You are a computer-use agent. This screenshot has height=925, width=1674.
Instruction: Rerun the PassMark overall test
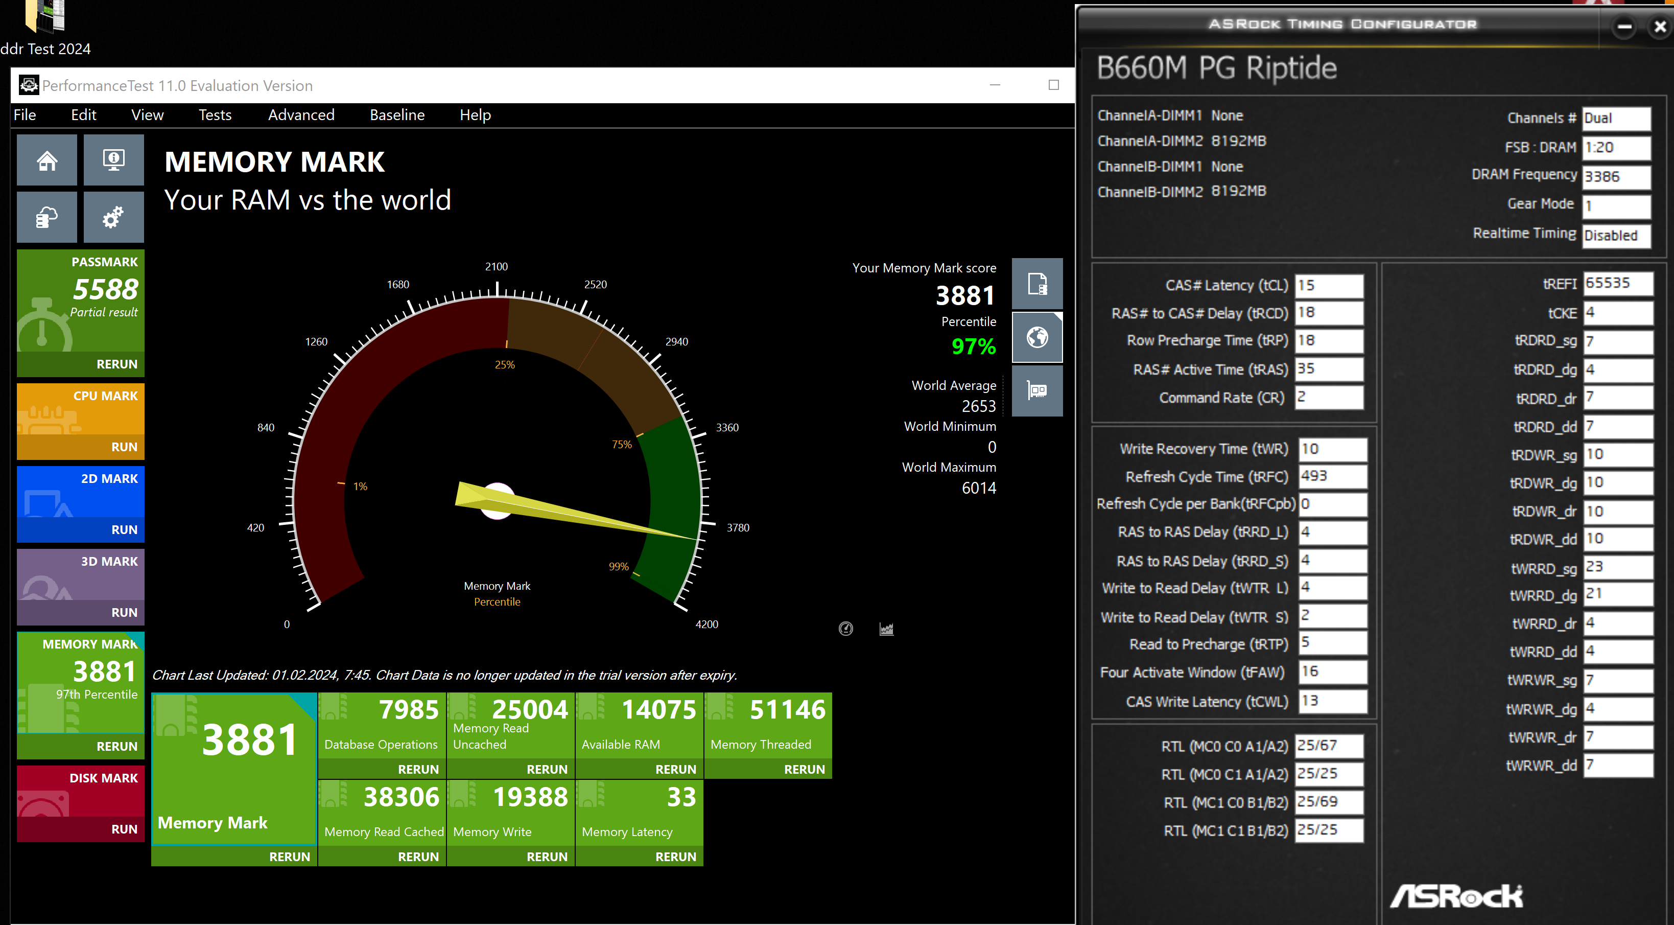point(117,364)
